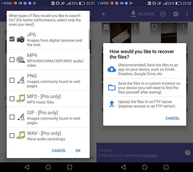Uncheck the JPG file type checkbox
This screenshot has width=193, height=172.
[12, 39]
